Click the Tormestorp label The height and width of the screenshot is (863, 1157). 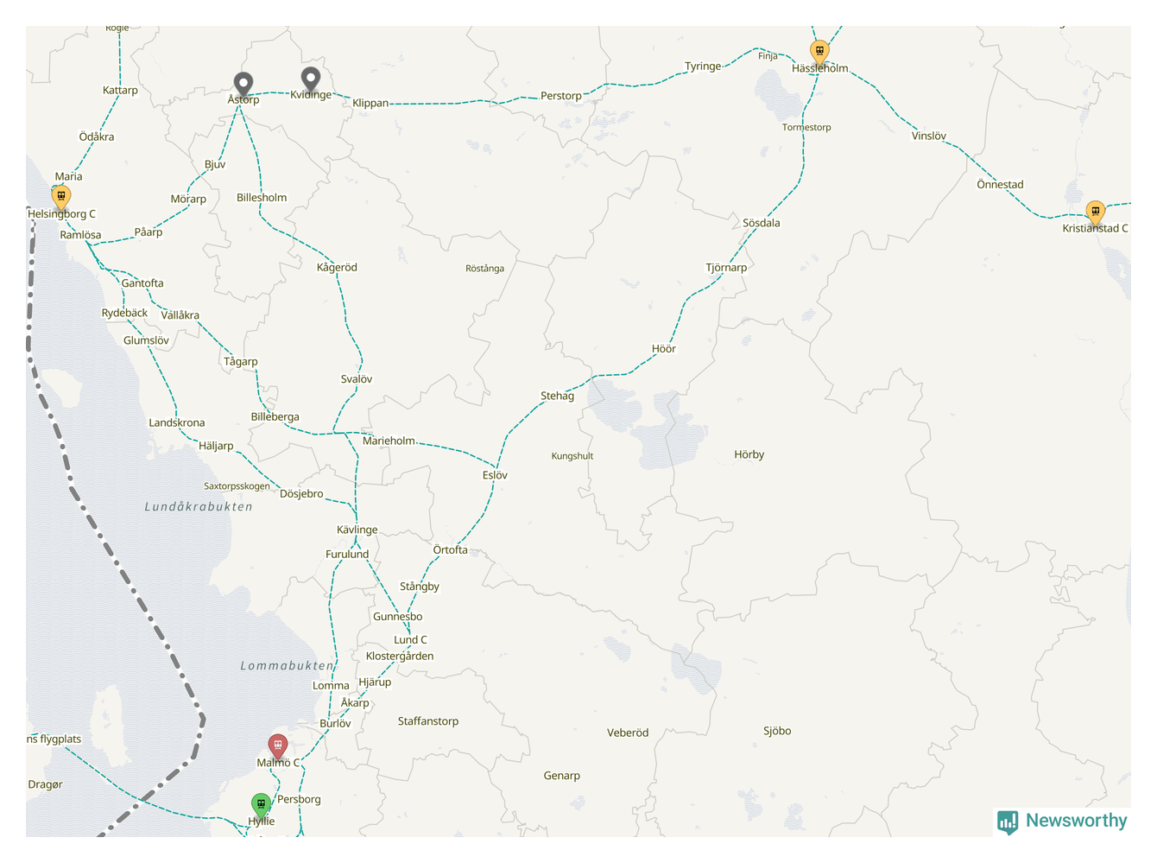coord(806,128)
